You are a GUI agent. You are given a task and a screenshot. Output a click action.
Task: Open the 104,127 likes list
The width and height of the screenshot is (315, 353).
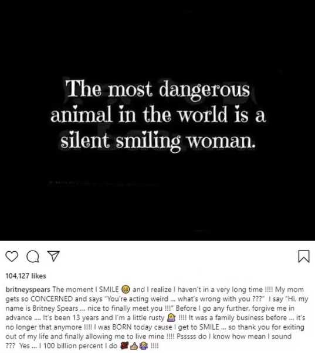pyautogui.click(x=26, y=276)
